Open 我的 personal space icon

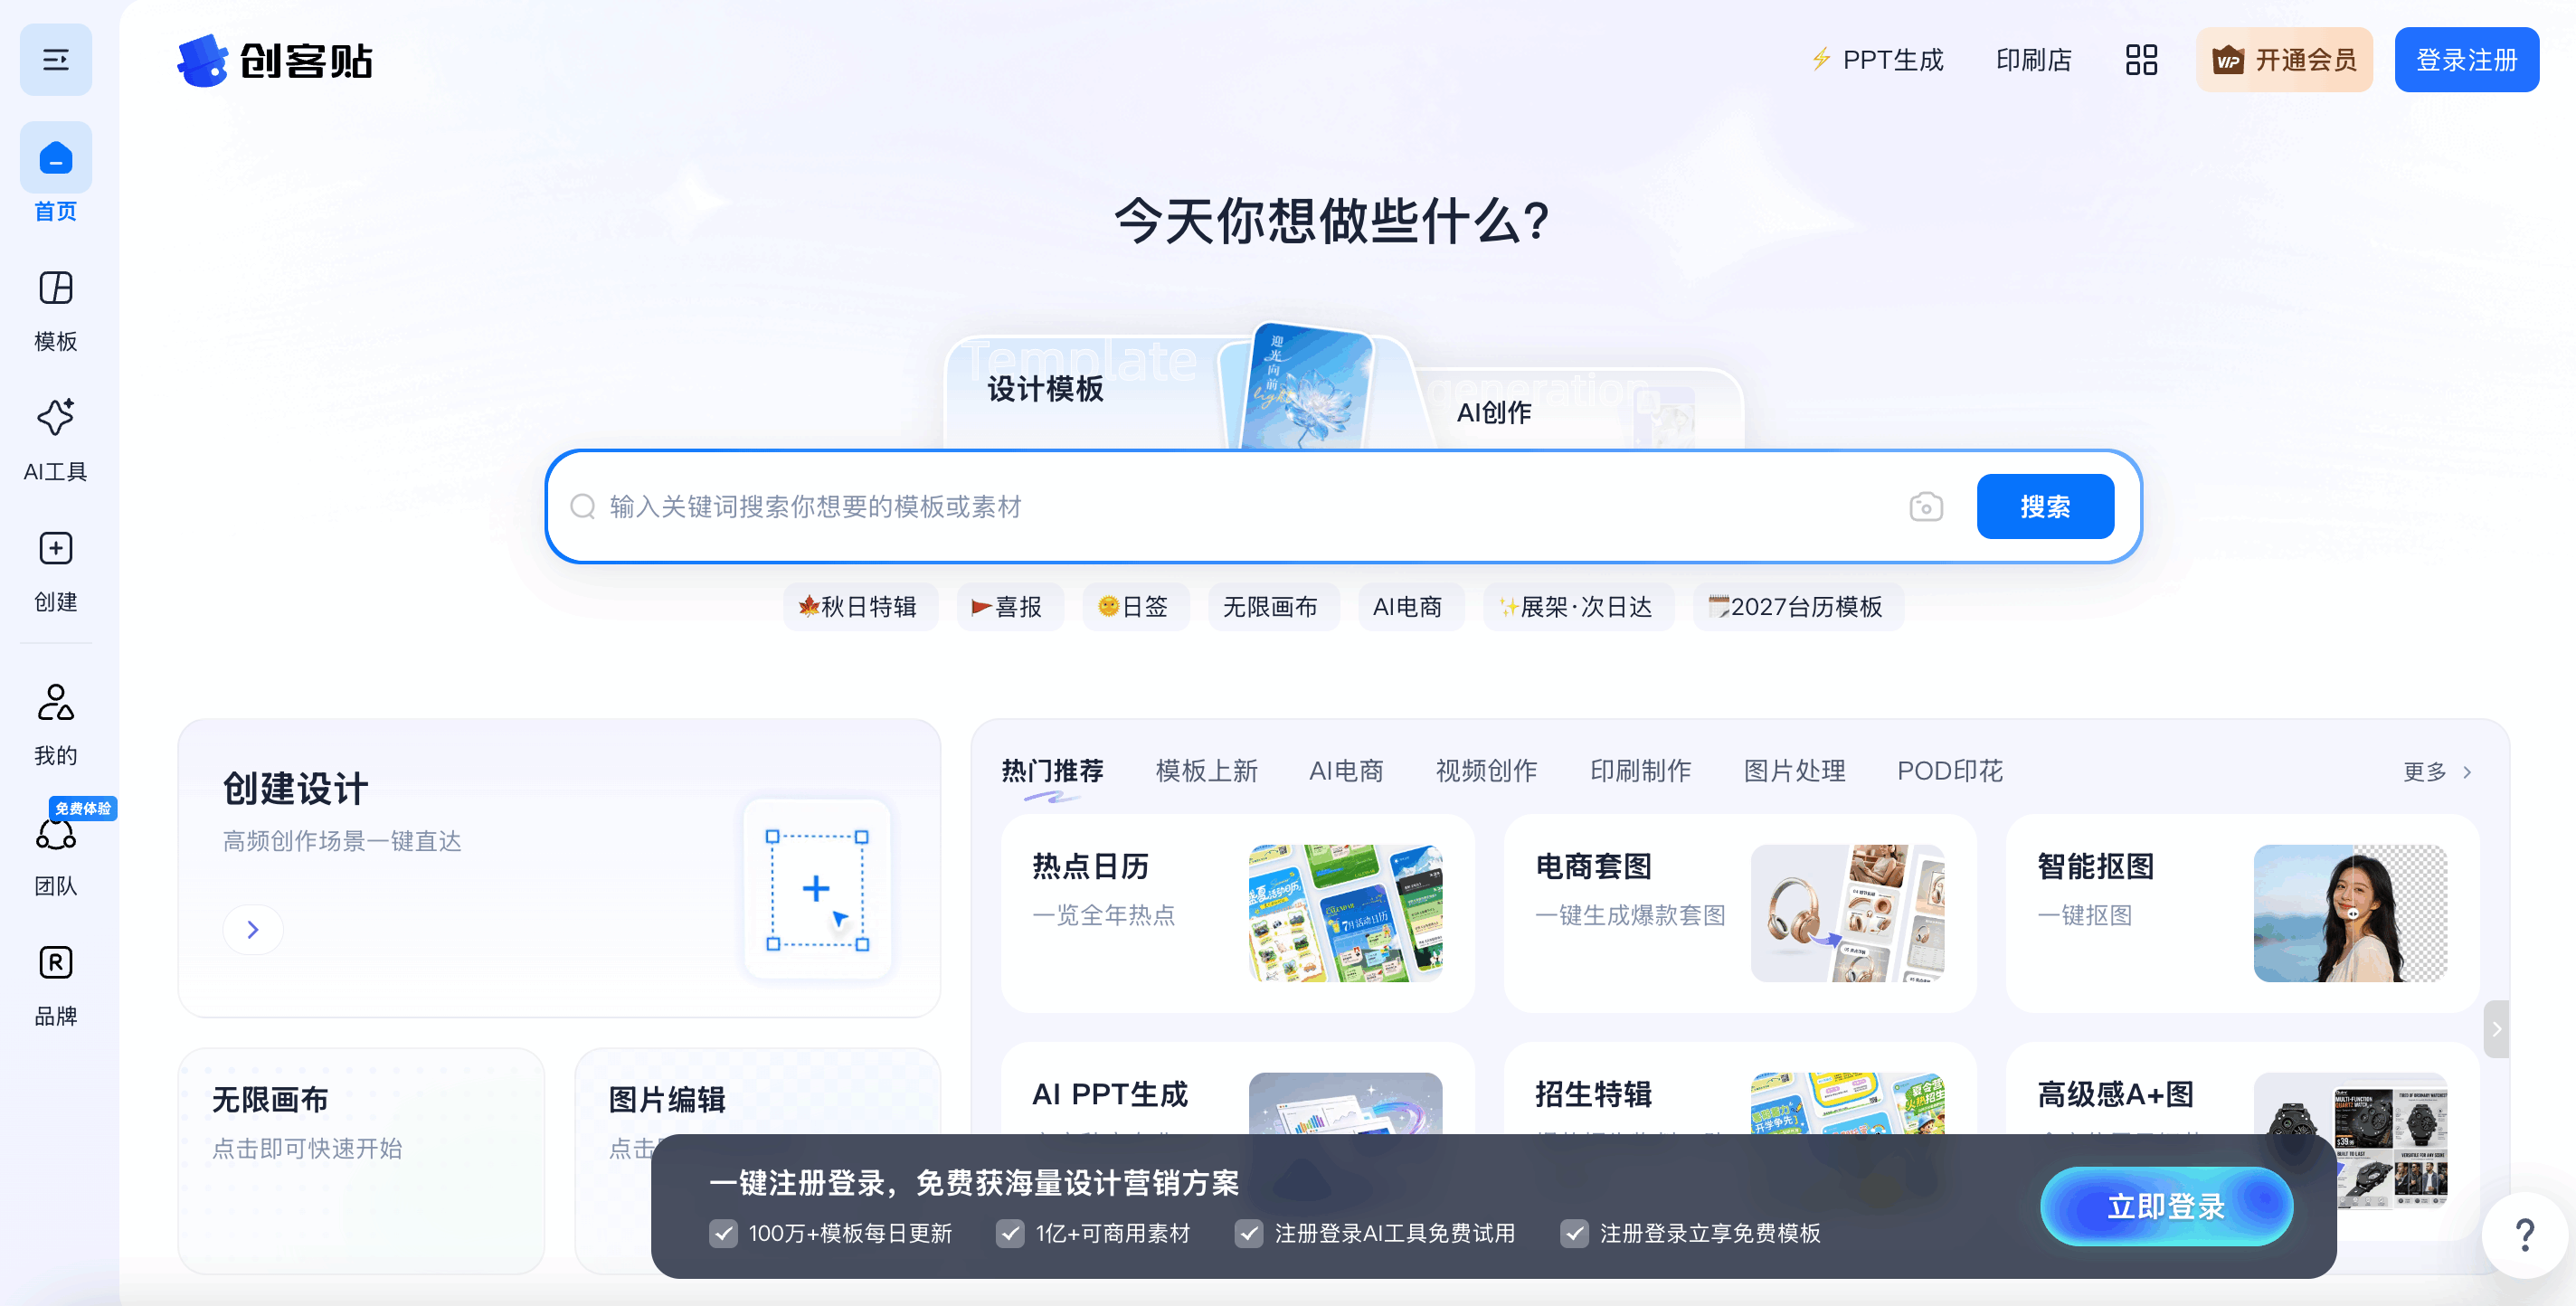point(56,702)
